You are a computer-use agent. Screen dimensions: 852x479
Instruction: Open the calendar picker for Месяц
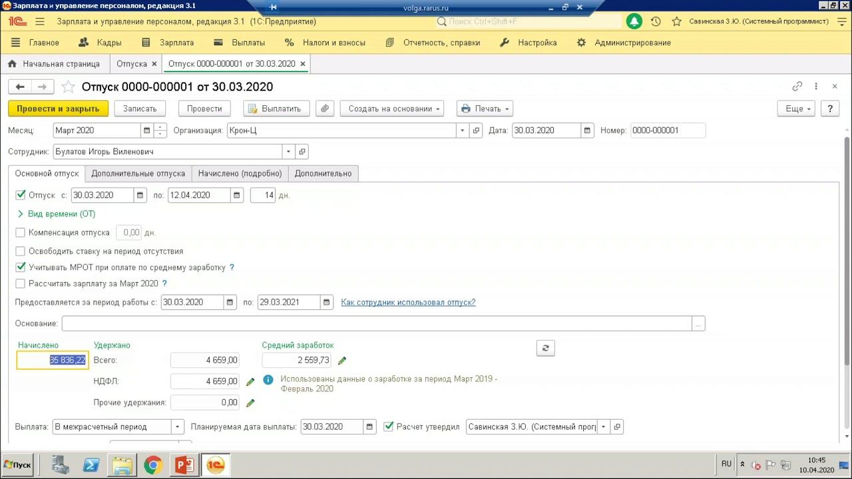[x=146, y=130]
